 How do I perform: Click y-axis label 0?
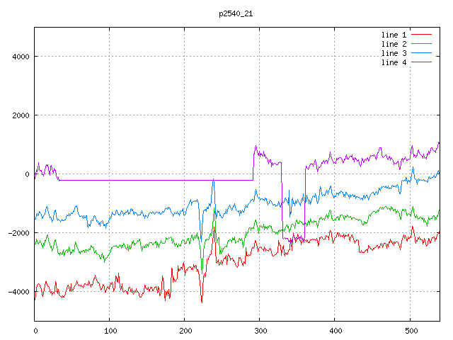pos(27,174)
